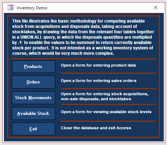Image resolution: width=167 pixels, height=145 pixels.
Task: Click the 'entering sales orders' description label
Action: [x=99, y=81]
